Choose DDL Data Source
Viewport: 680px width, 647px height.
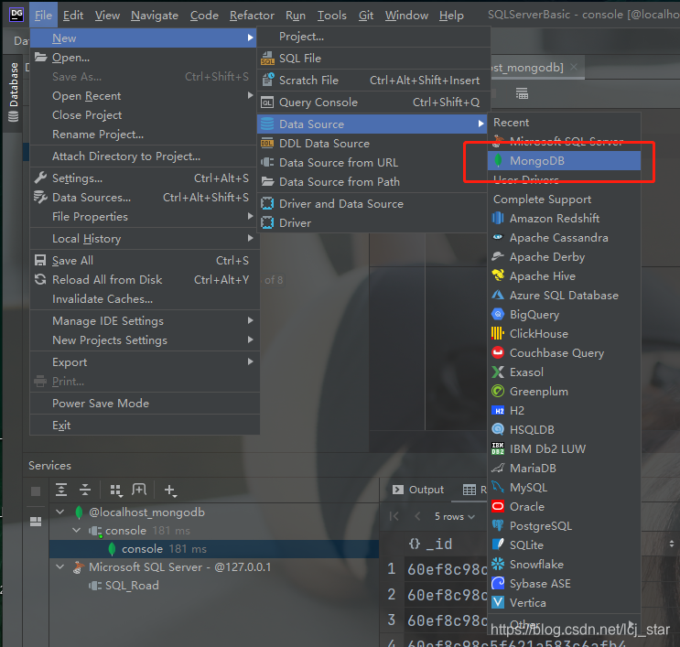point(372,144)
